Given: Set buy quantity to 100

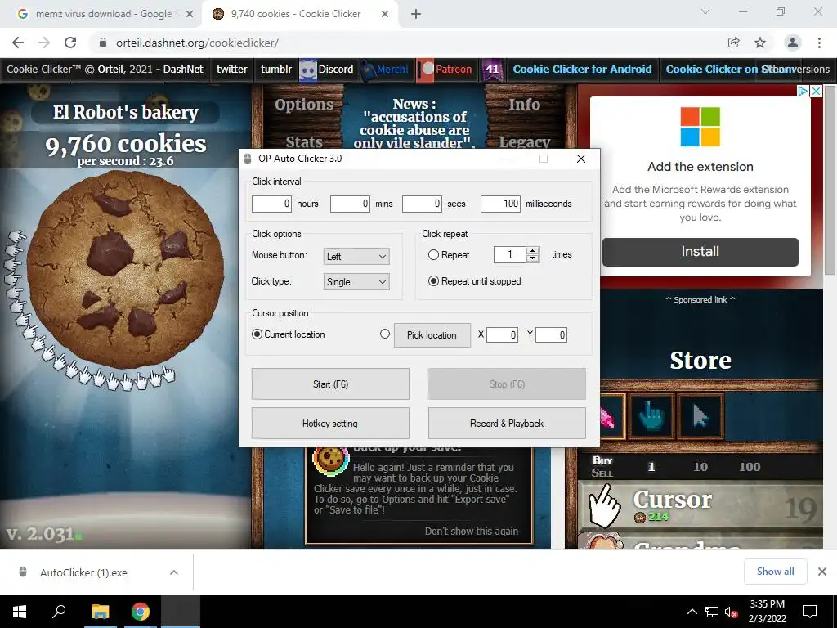Looking at the screenshot, I should 750,467.
